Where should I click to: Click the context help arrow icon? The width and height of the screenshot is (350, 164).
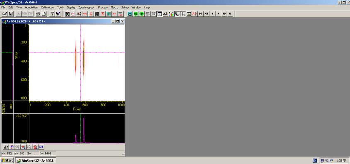[x=58, y=14]
